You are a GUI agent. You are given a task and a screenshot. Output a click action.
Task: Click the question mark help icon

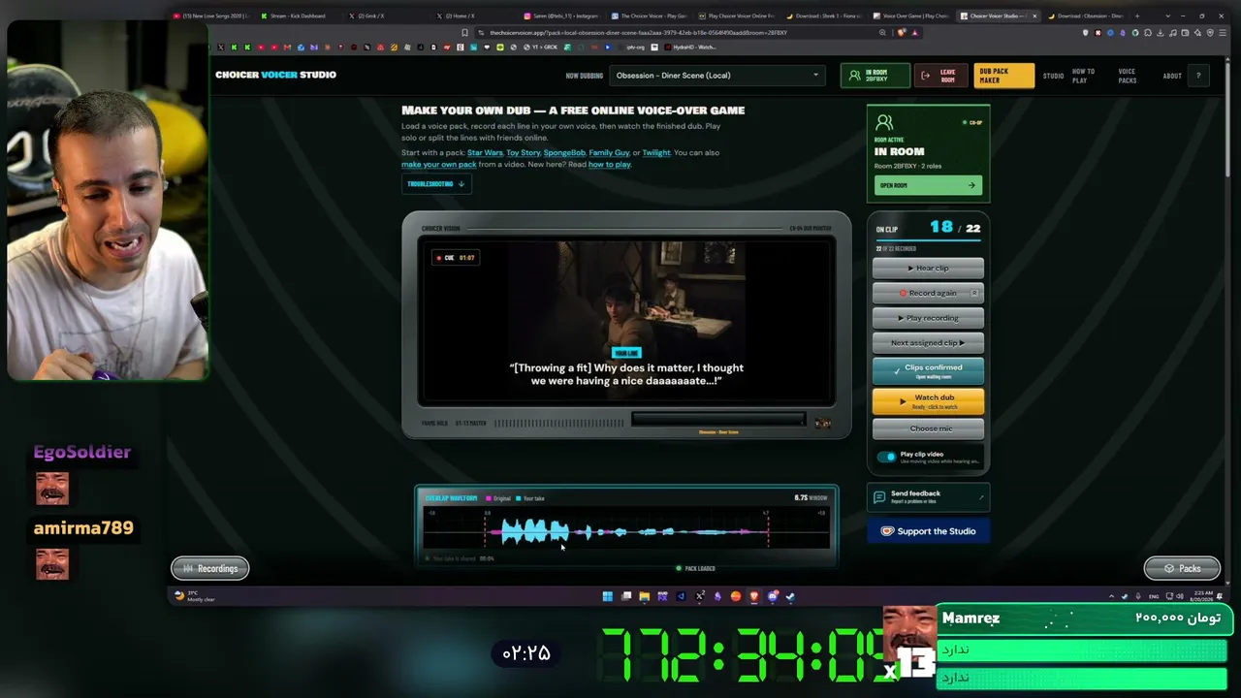point(1198,76)
